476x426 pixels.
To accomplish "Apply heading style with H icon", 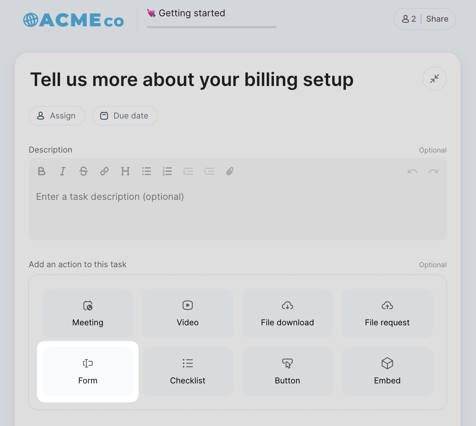I will [125, 171].
